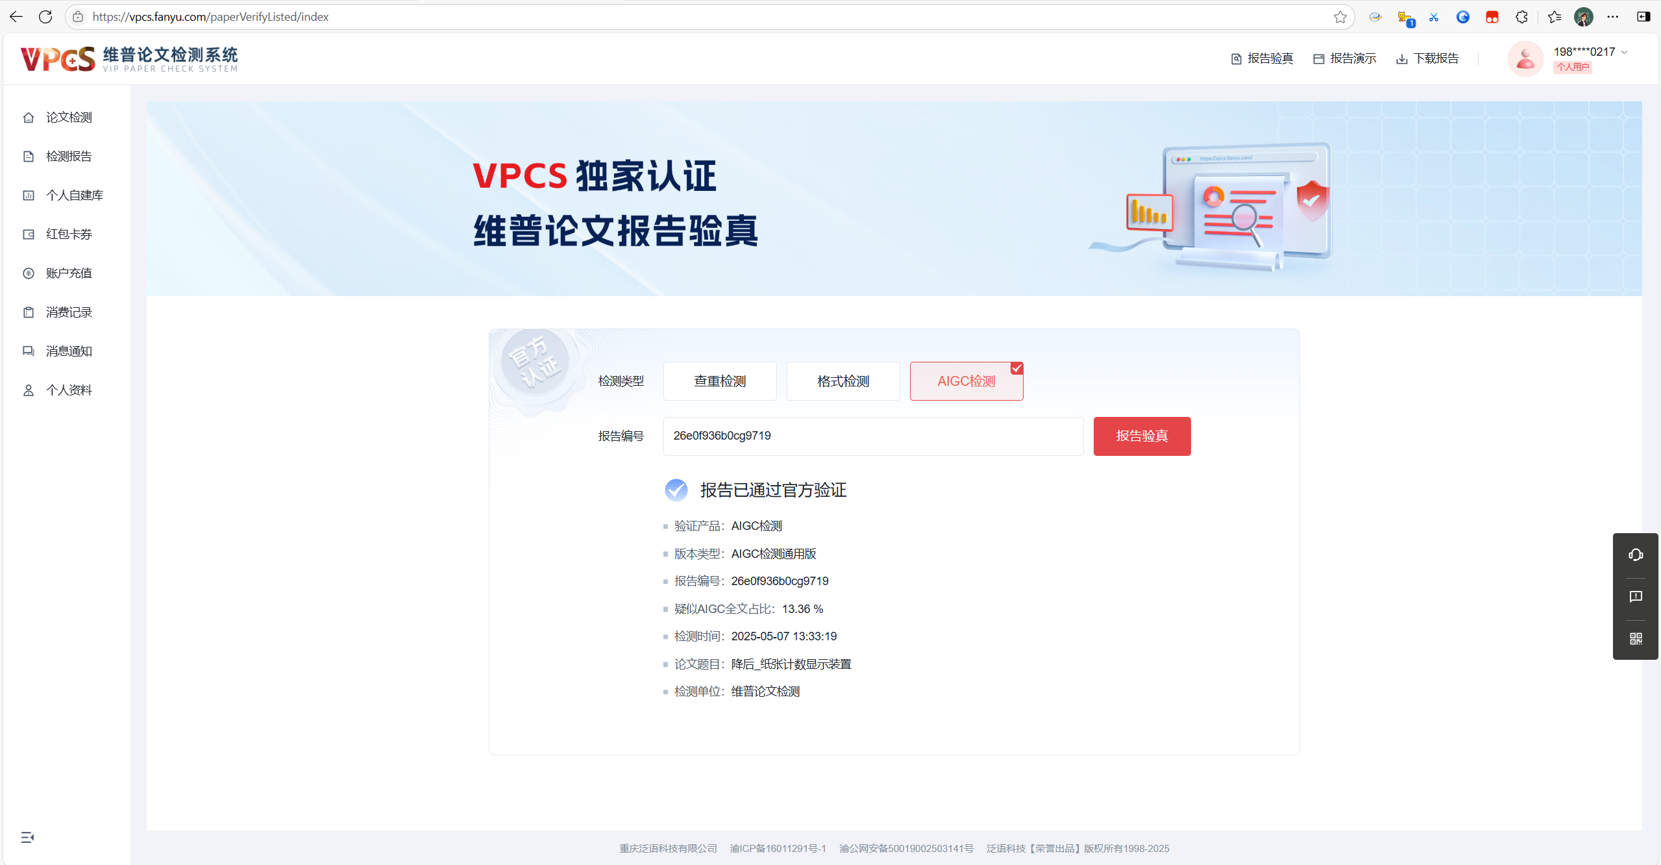This screenshot has width=1661, height=865.
Task: Go to 检测报告 sidebar item
Action: click(69, 157)
